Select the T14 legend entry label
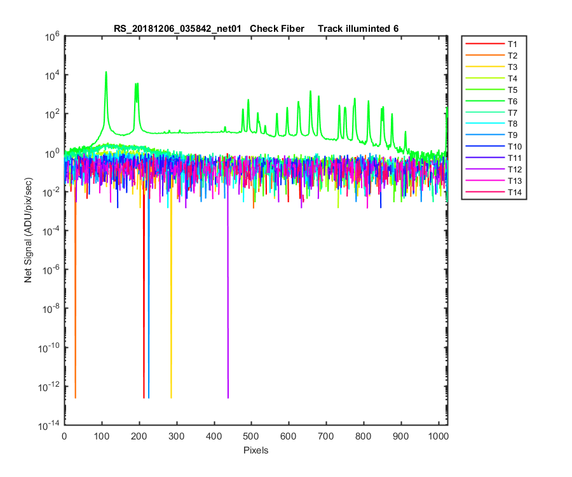Screen dimensions: 572x477 (x=515, y=192)
